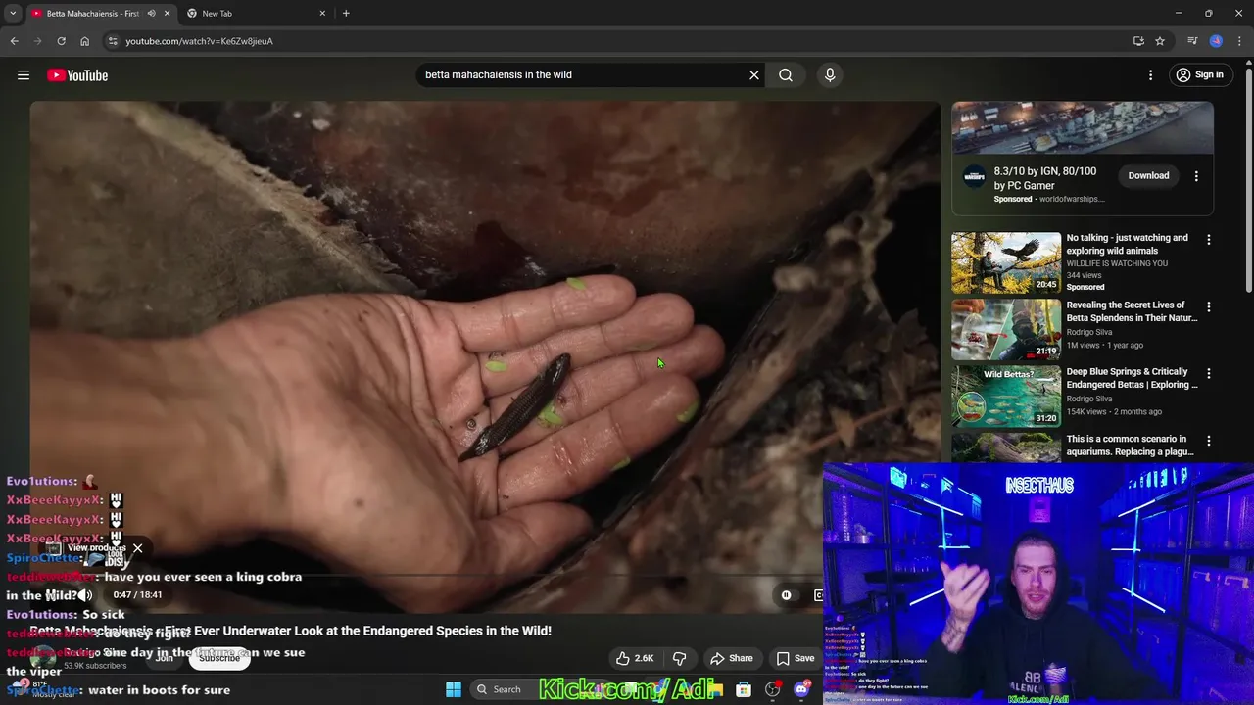Click the address bar URL
The image size is (1254, 705).
(x=199, y=41)
